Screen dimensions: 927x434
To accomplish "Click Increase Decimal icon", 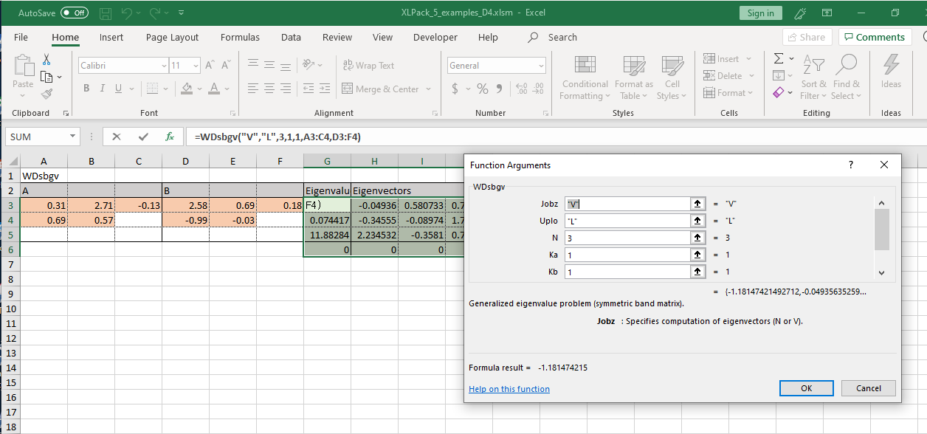I will tap(522, 89).
